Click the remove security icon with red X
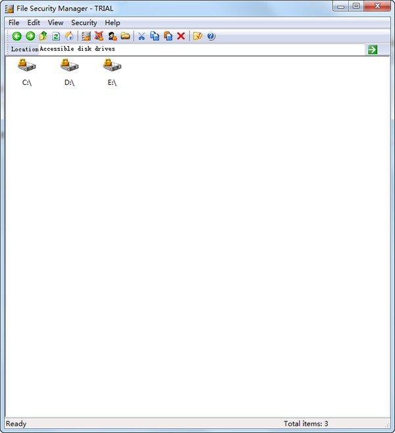The image size is (395, 433). tap(99, 36)
